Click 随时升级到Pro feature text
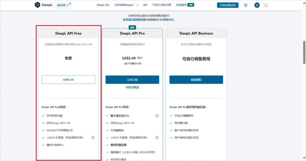The height and width of the screenshot is (161, 306). pyautogui.click(x=55, y=145)
